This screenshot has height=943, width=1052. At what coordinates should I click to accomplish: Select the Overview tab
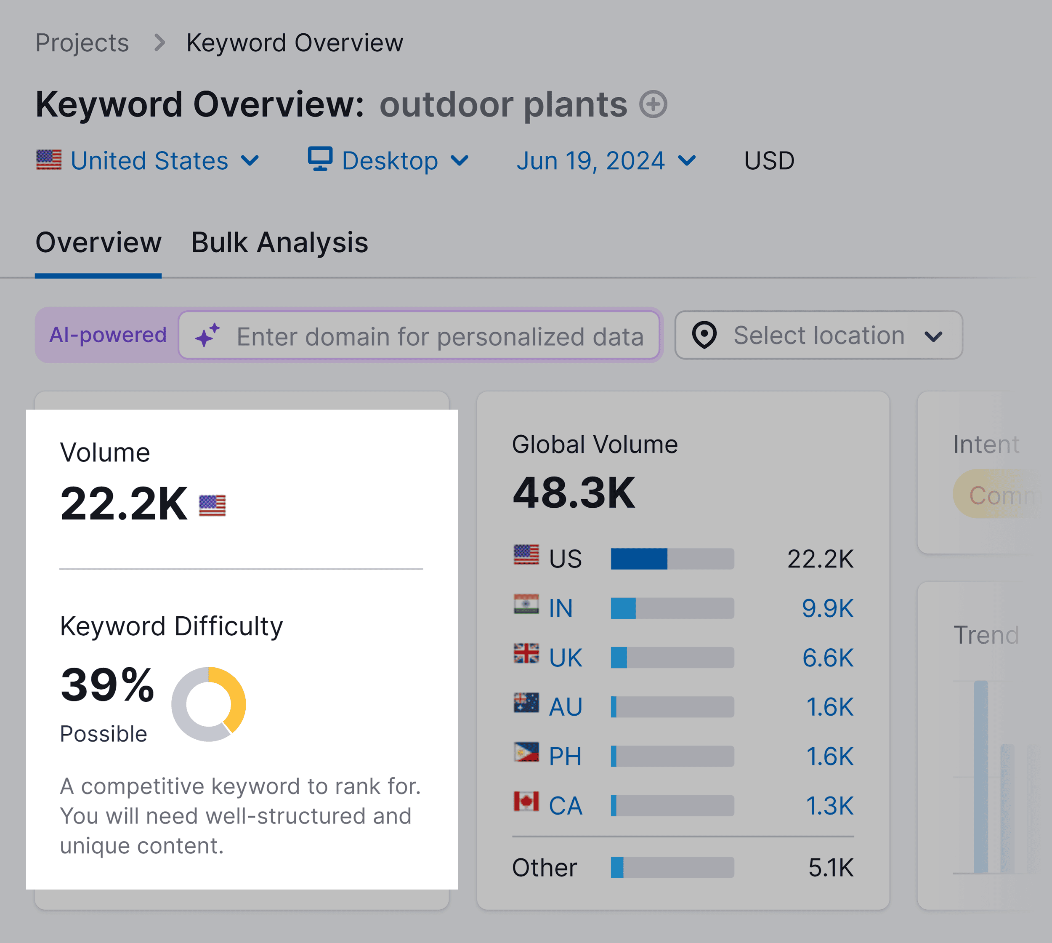98,242
